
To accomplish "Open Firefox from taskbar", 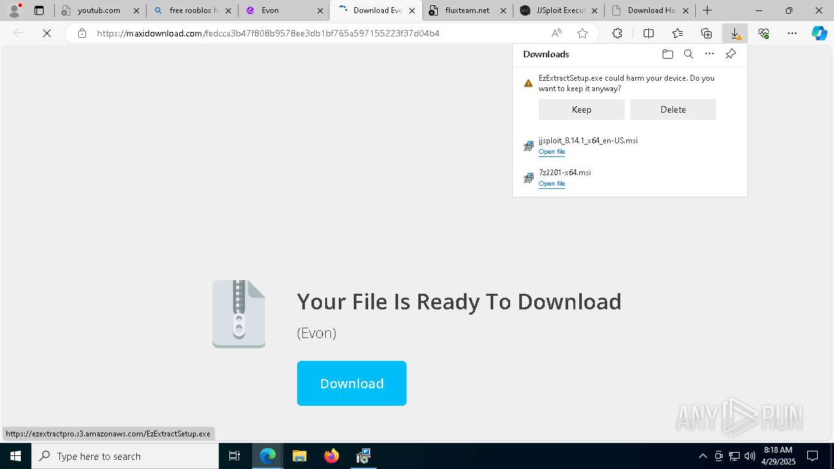I will pyautogui.click(x=332, y=456).
